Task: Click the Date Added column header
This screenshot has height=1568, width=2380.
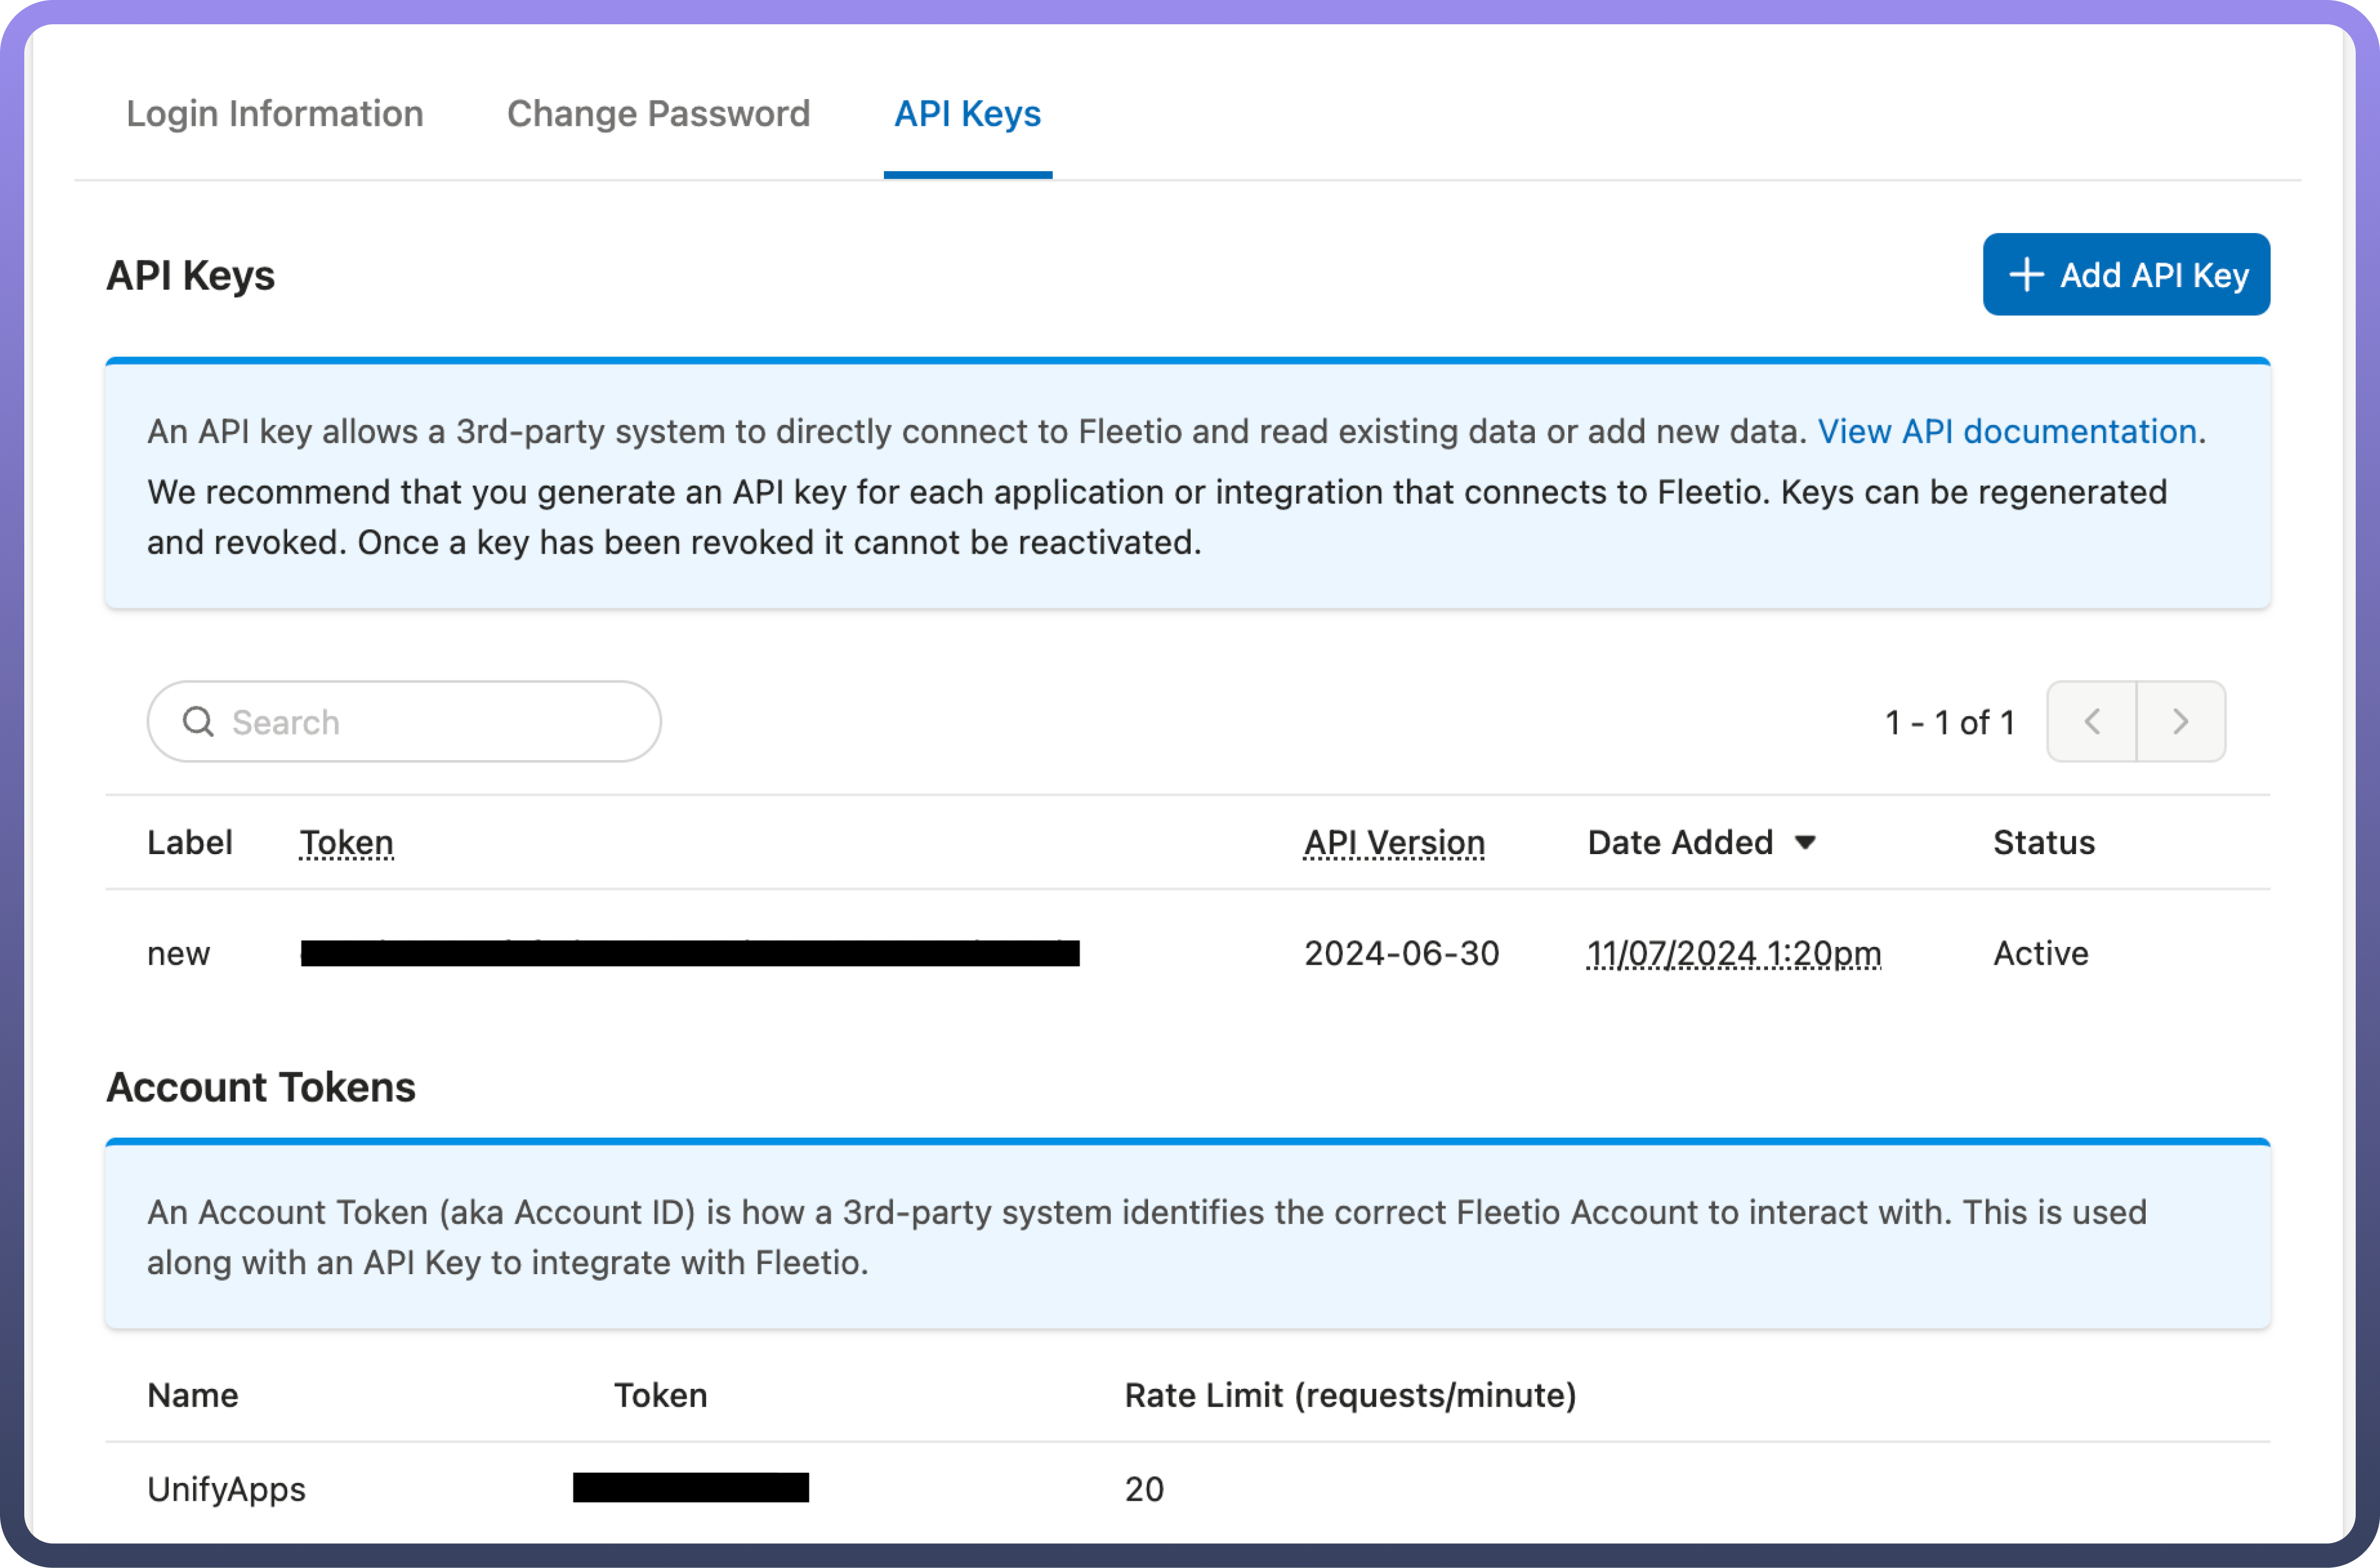Action: 1680,842
